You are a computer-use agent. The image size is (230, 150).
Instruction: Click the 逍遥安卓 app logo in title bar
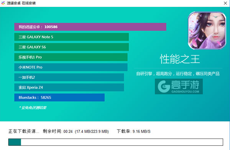3,3
